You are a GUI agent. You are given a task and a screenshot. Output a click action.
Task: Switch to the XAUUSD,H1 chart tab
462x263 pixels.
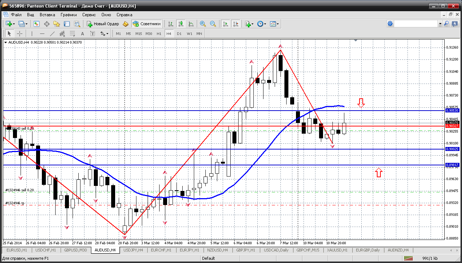[x=337, y=250]
